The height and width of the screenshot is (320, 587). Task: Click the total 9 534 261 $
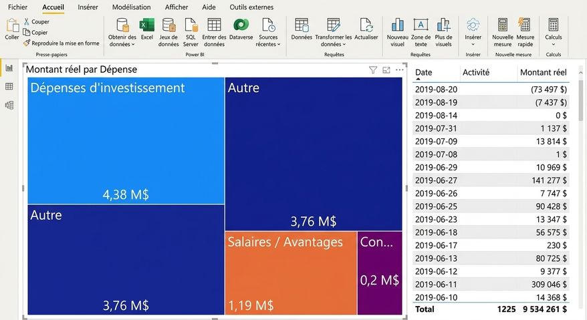(545, 309)
